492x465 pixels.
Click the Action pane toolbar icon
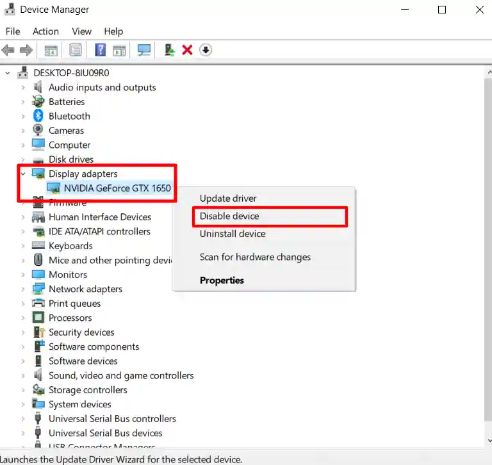click(119, 50)
